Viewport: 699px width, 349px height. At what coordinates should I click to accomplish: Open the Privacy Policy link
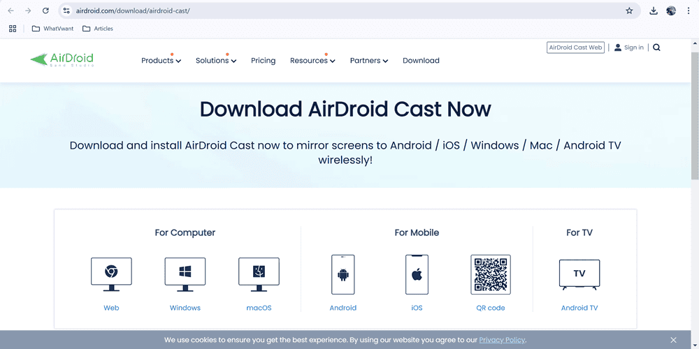[x=503, y=340]
